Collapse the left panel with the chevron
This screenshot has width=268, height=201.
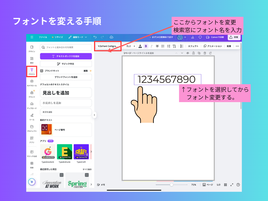click(x=95, y=114)
